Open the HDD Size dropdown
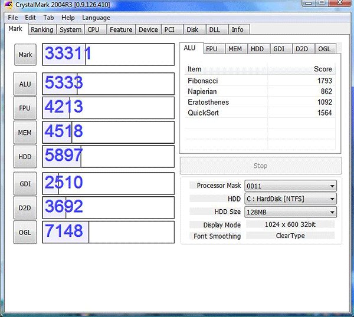Image resolution: width=354 pixels, height=317 pixels. tap(290, 212)
